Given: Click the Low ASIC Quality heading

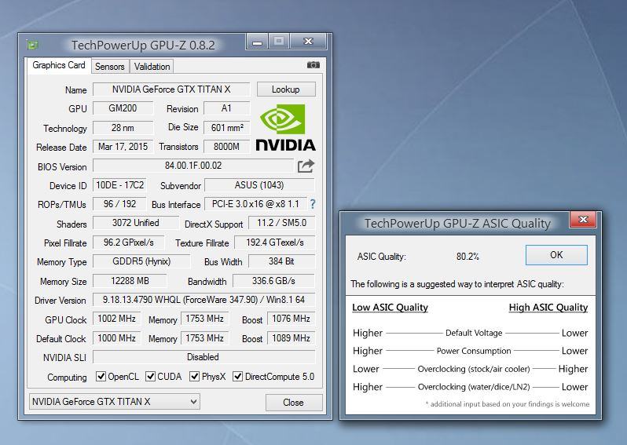Looking at the screenshot, I should 390,307.
